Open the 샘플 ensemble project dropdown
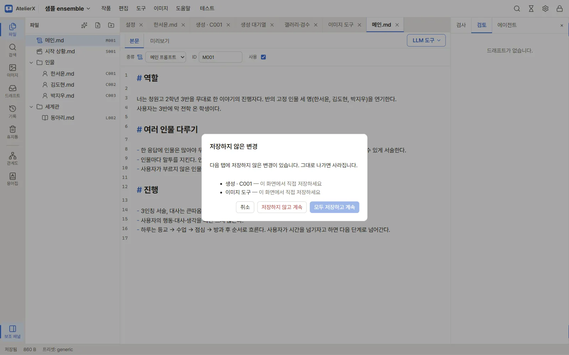 pos(68,9)
